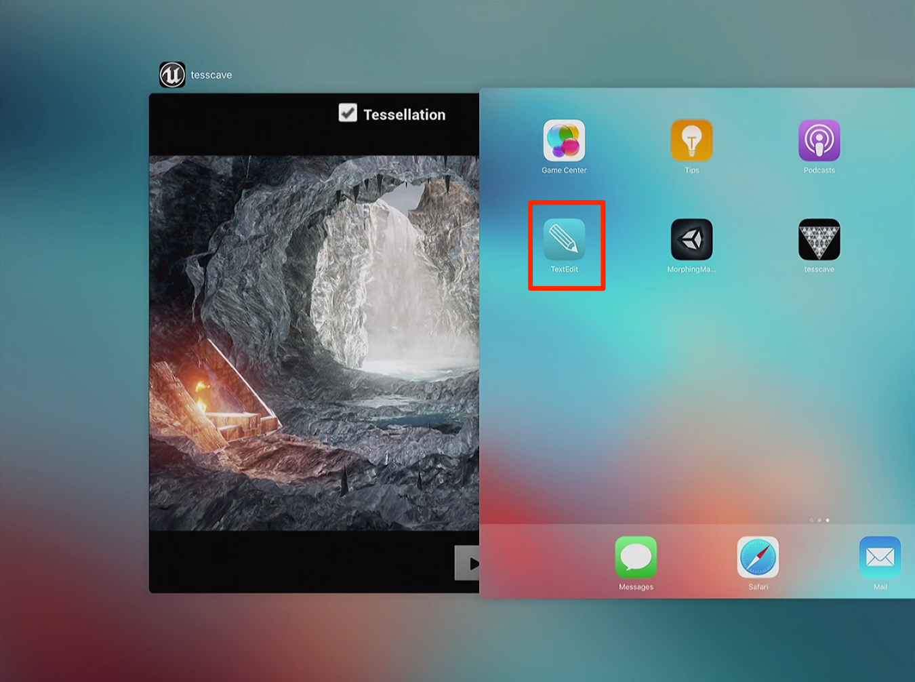Tap the home screen page indicator dots
Image resolution: width=915 pixels, height=682 pixels.
[x=819, y=520]
